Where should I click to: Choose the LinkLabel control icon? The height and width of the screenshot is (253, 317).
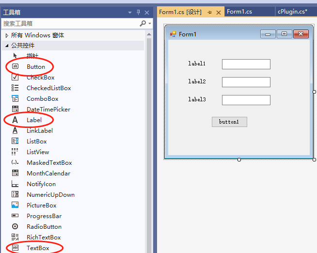[x=15, y=130]
